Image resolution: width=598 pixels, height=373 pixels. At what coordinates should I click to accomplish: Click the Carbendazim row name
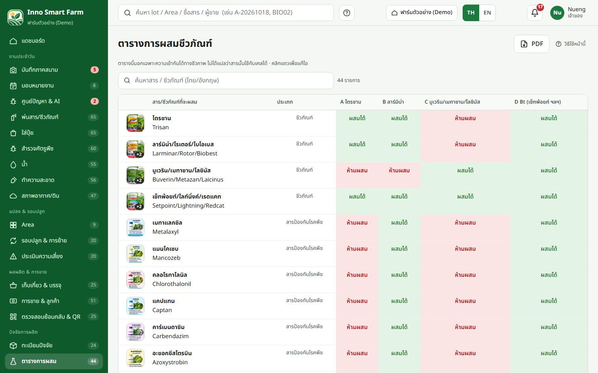click(171, 336)
